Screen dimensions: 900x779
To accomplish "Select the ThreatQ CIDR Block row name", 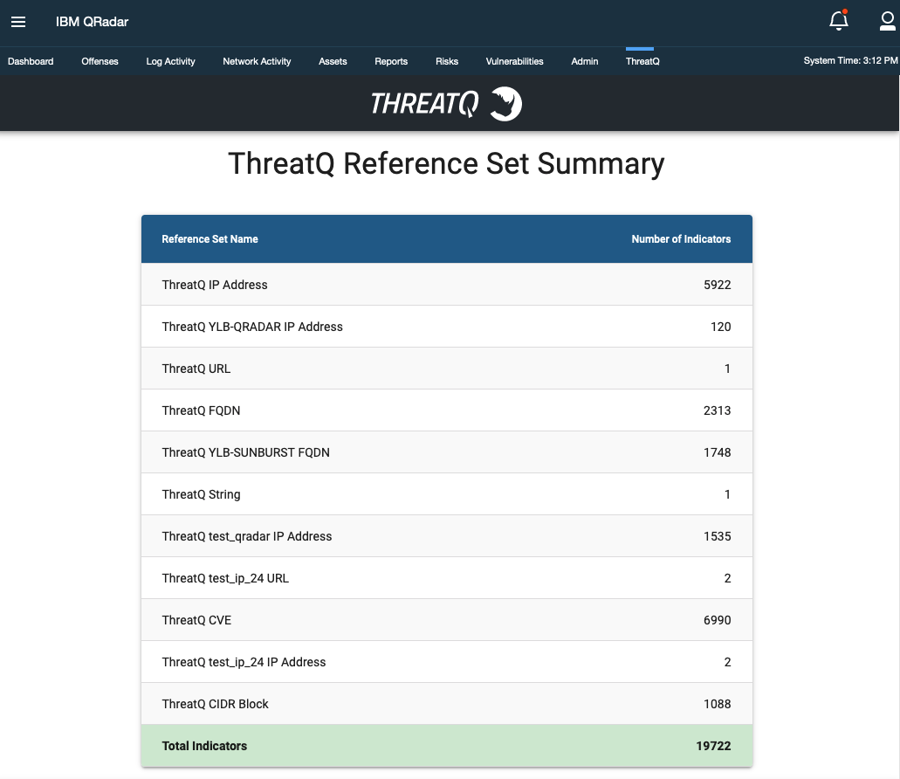I will coord(215,704).
